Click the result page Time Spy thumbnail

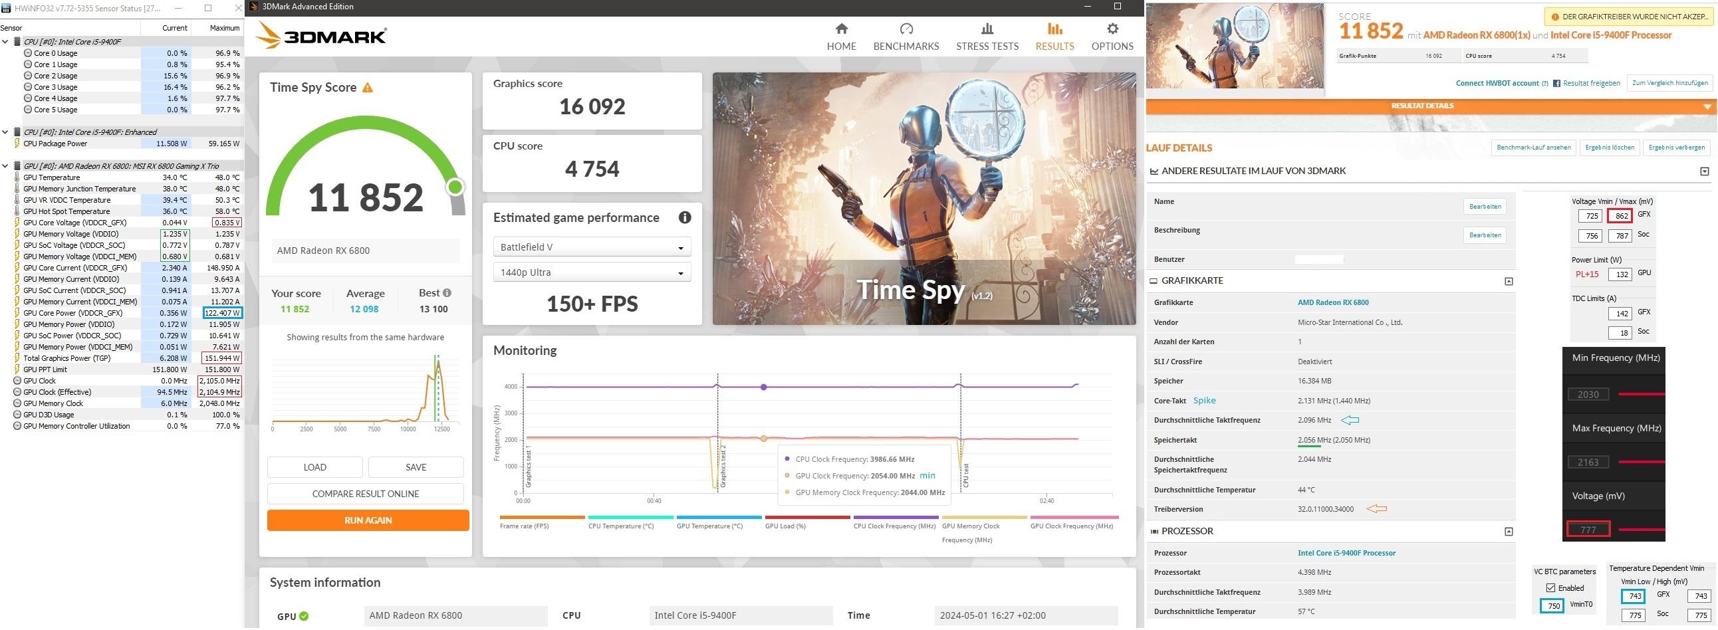[1234, 46]
